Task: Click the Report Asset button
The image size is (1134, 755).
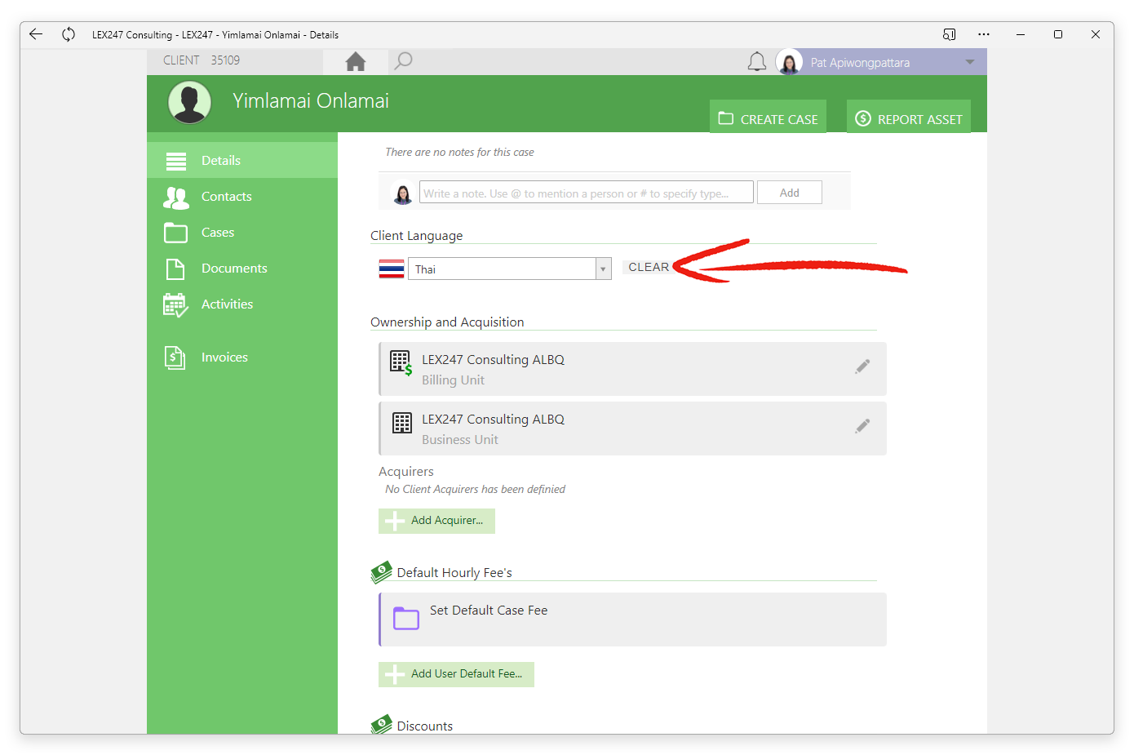Action: (909, 116)
